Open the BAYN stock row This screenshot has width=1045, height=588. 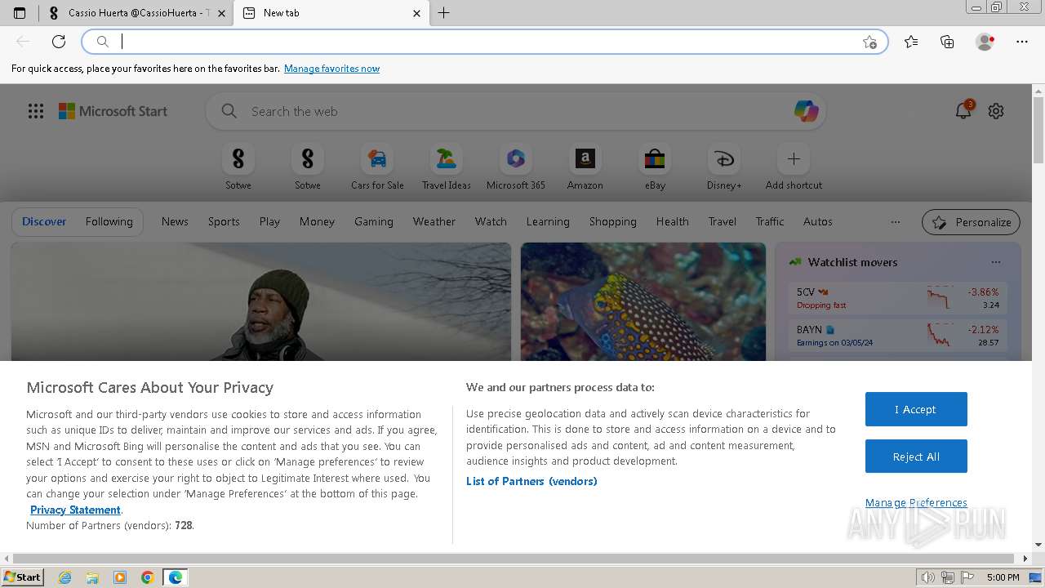tap(898, 336)
